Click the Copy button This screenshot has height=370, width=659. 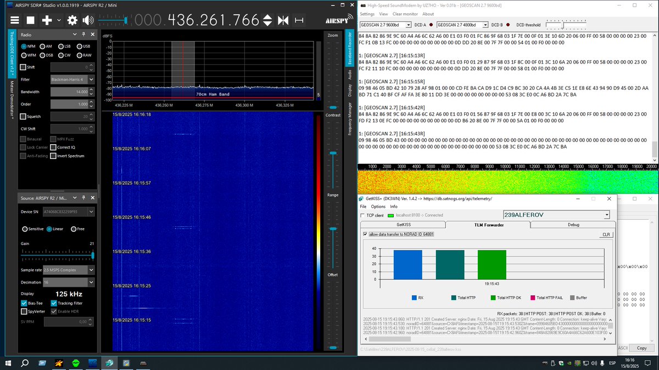[x=641, y=348]
